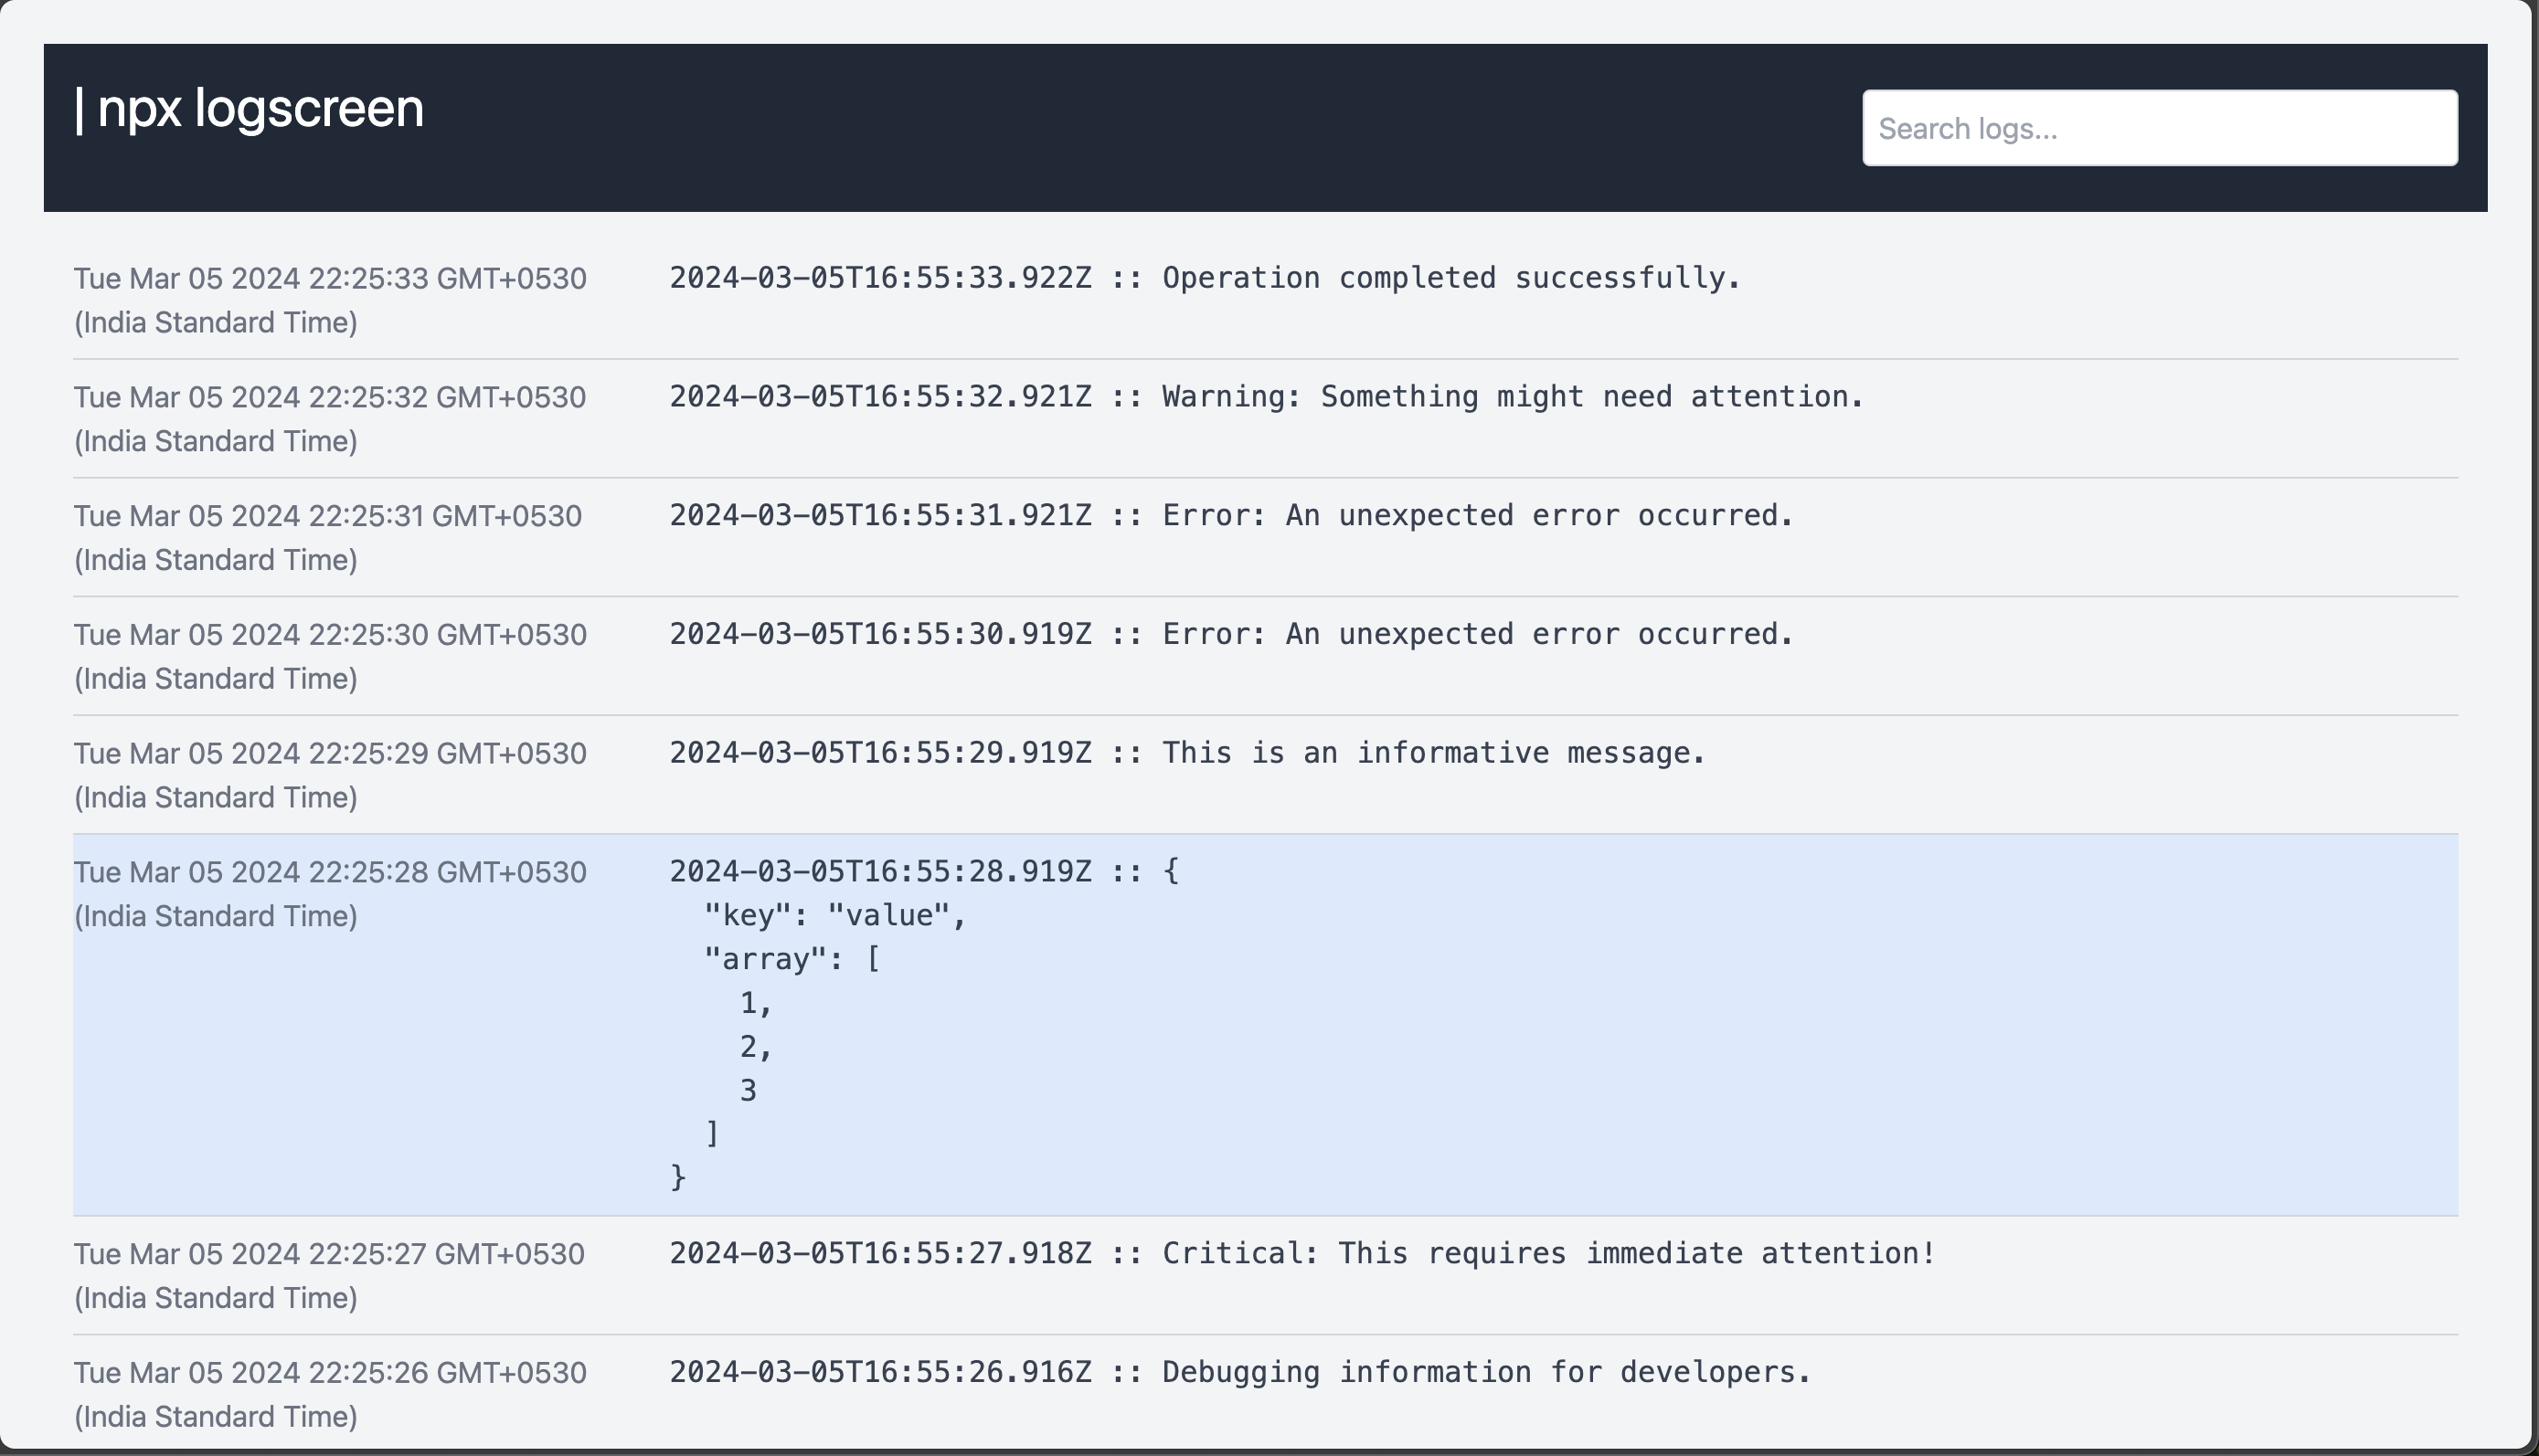Click the Error log at 16:55:31.921Z
Screen dimensions: 2539x1456
[1230, 516]
